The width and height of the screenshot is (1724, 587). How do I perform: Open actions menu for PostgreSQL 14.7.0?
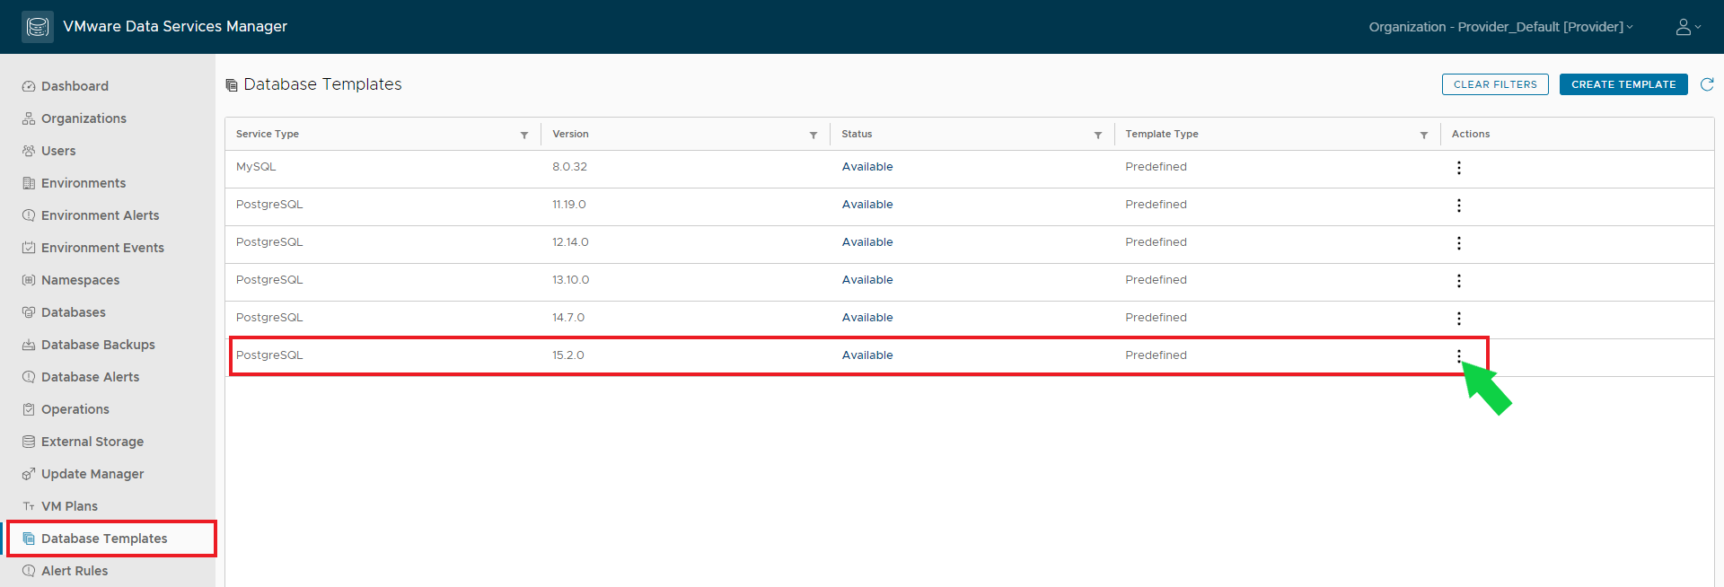click(1459, 319)
